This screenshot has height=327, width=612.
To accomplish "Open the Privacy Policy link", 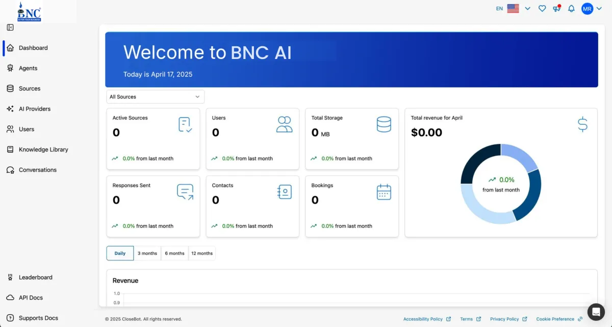I will pyautogui.click(x=508, y=319).
